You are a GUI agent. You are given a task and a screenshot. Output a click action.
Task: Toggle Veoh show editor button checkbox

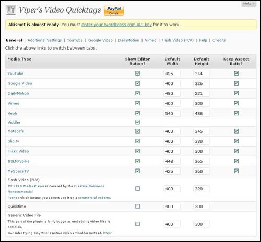pos(137,113)
